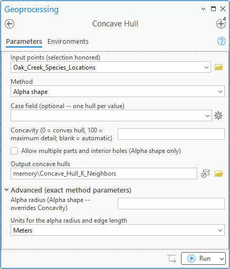
Task: Click the Alpha radius input field
Action: point(171,204)
